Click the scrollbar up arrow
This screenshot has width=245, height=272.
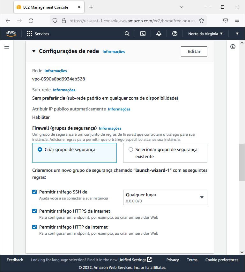coord(242,43)
